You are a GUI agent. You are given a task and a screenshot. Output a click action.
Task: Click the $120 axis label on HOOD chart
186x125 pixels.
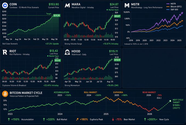(x=117, y=57)
